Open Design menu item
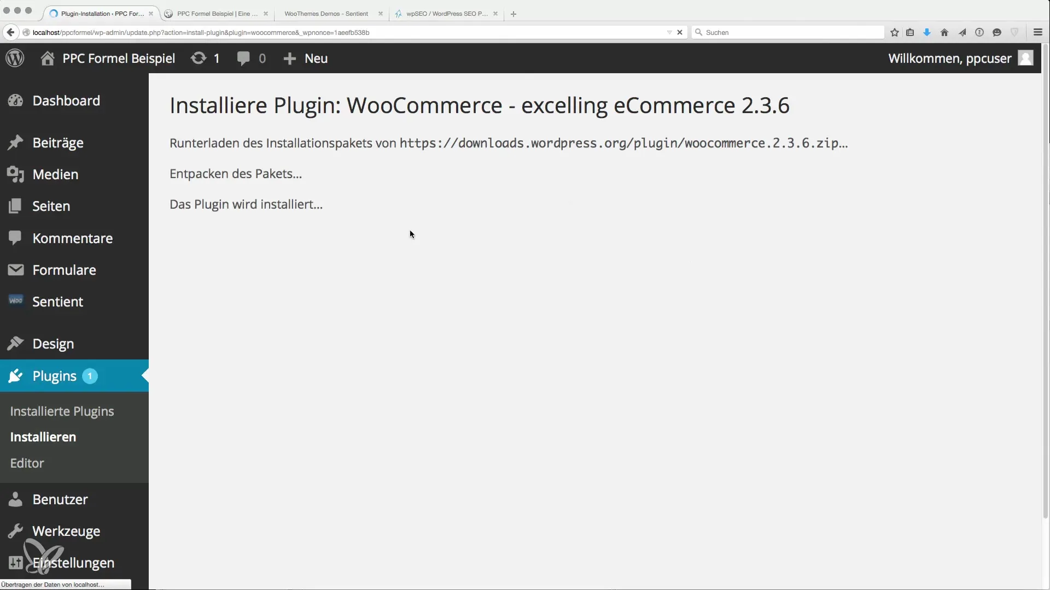 point(74,344)
